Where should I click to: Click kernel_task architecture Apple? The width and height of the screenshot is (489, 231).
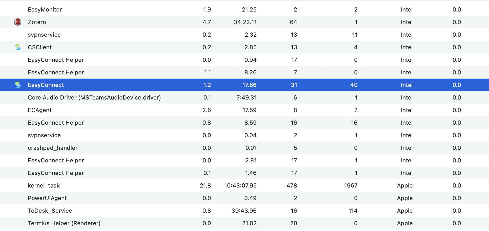pos(405,185)
